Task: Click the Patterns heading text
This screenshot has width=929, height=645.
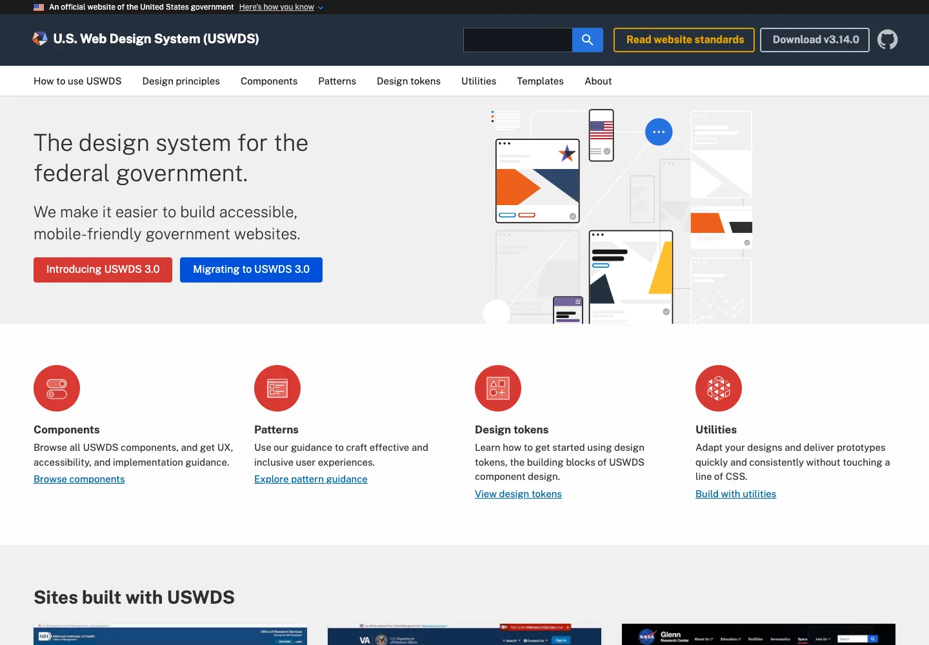Action: 276,430
